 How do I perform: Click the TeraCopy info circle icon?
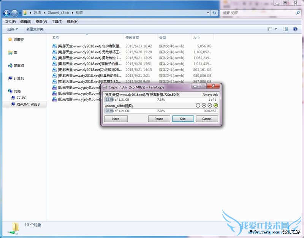(x=198, y=105)
